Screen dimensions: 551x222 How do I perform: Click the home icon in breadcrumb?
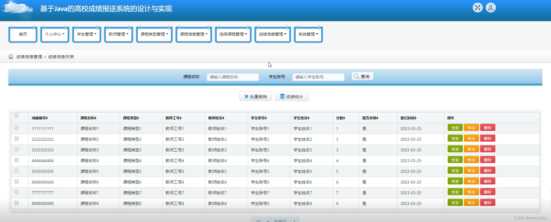pos(11,56)
